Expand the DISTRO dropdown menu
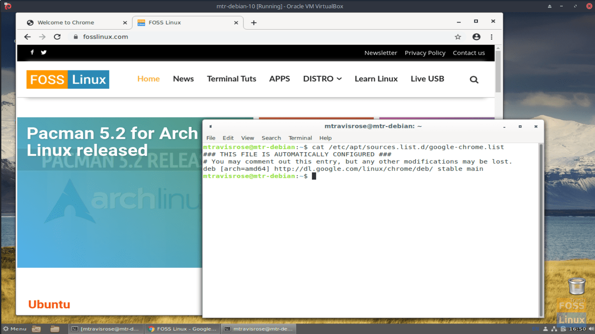The image size is (595, 334). coord(322,79)
